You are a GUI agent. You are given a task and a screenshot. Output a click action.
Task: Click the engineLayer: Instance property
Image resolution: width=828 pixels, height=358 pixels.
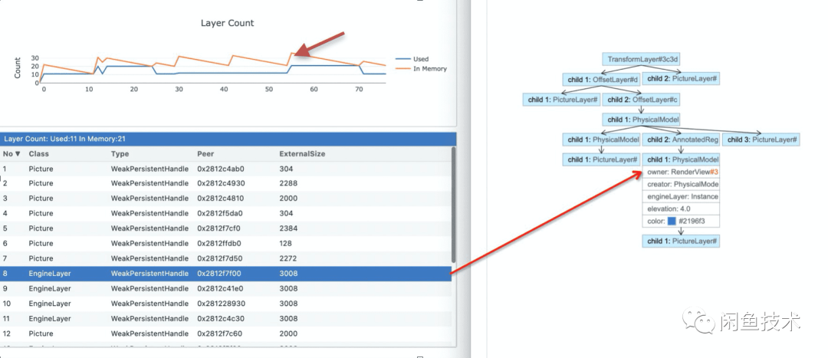click(x=682, y=196)
